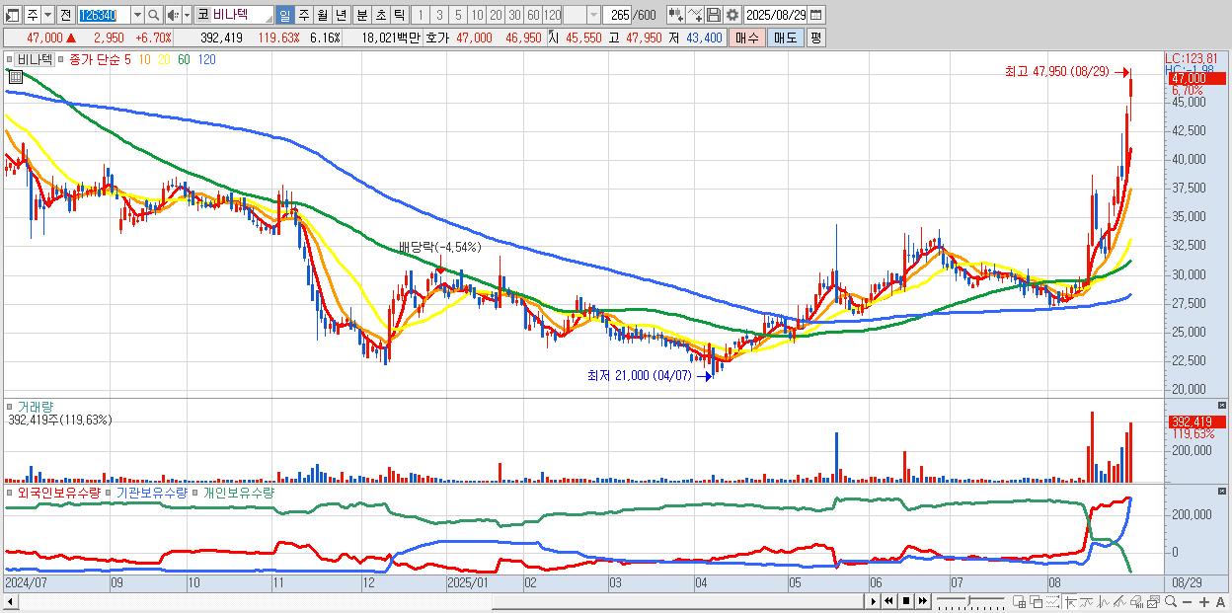Click the stop button in replay controls
This screenshot has height=613, width=1232.
coord(906,601)
